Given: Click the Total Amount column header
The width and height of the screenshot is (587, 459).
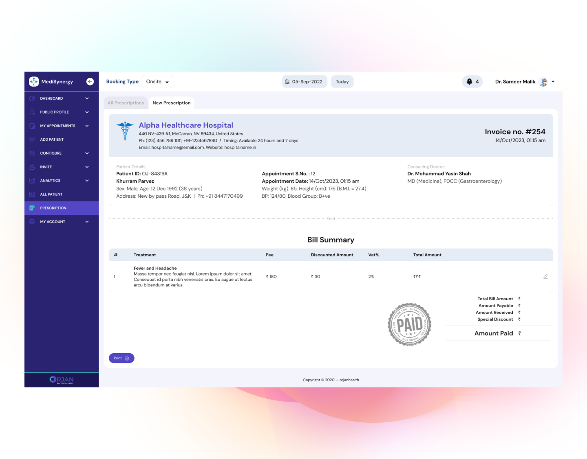Looking at the screenshot, I should click(427, 255).
